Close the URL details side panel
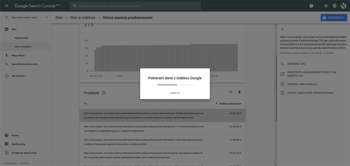 [x=282, y=29]
